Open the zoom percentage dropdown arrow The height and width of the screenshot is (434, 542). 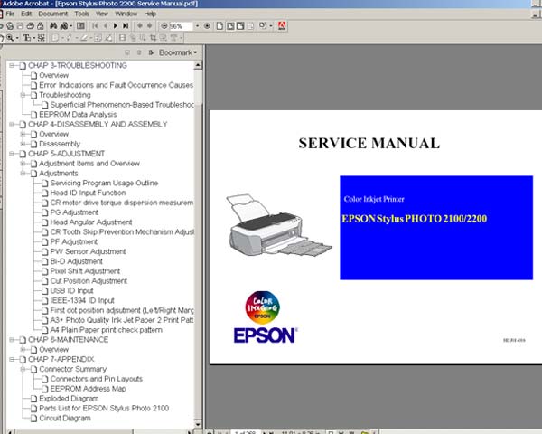(x=197, y=26)
